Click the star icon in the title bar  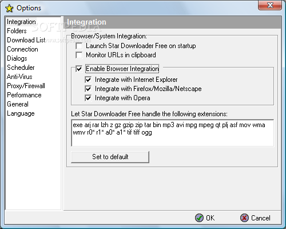click(x=9, y=8)
